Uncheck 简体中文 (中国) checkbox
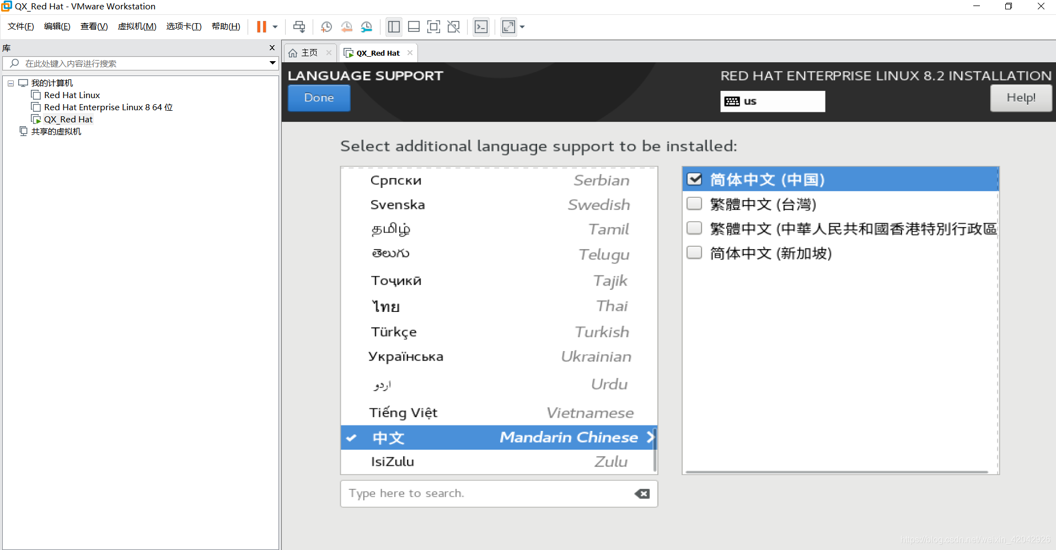Screen dimensions: 1056x550 [694, 179]
